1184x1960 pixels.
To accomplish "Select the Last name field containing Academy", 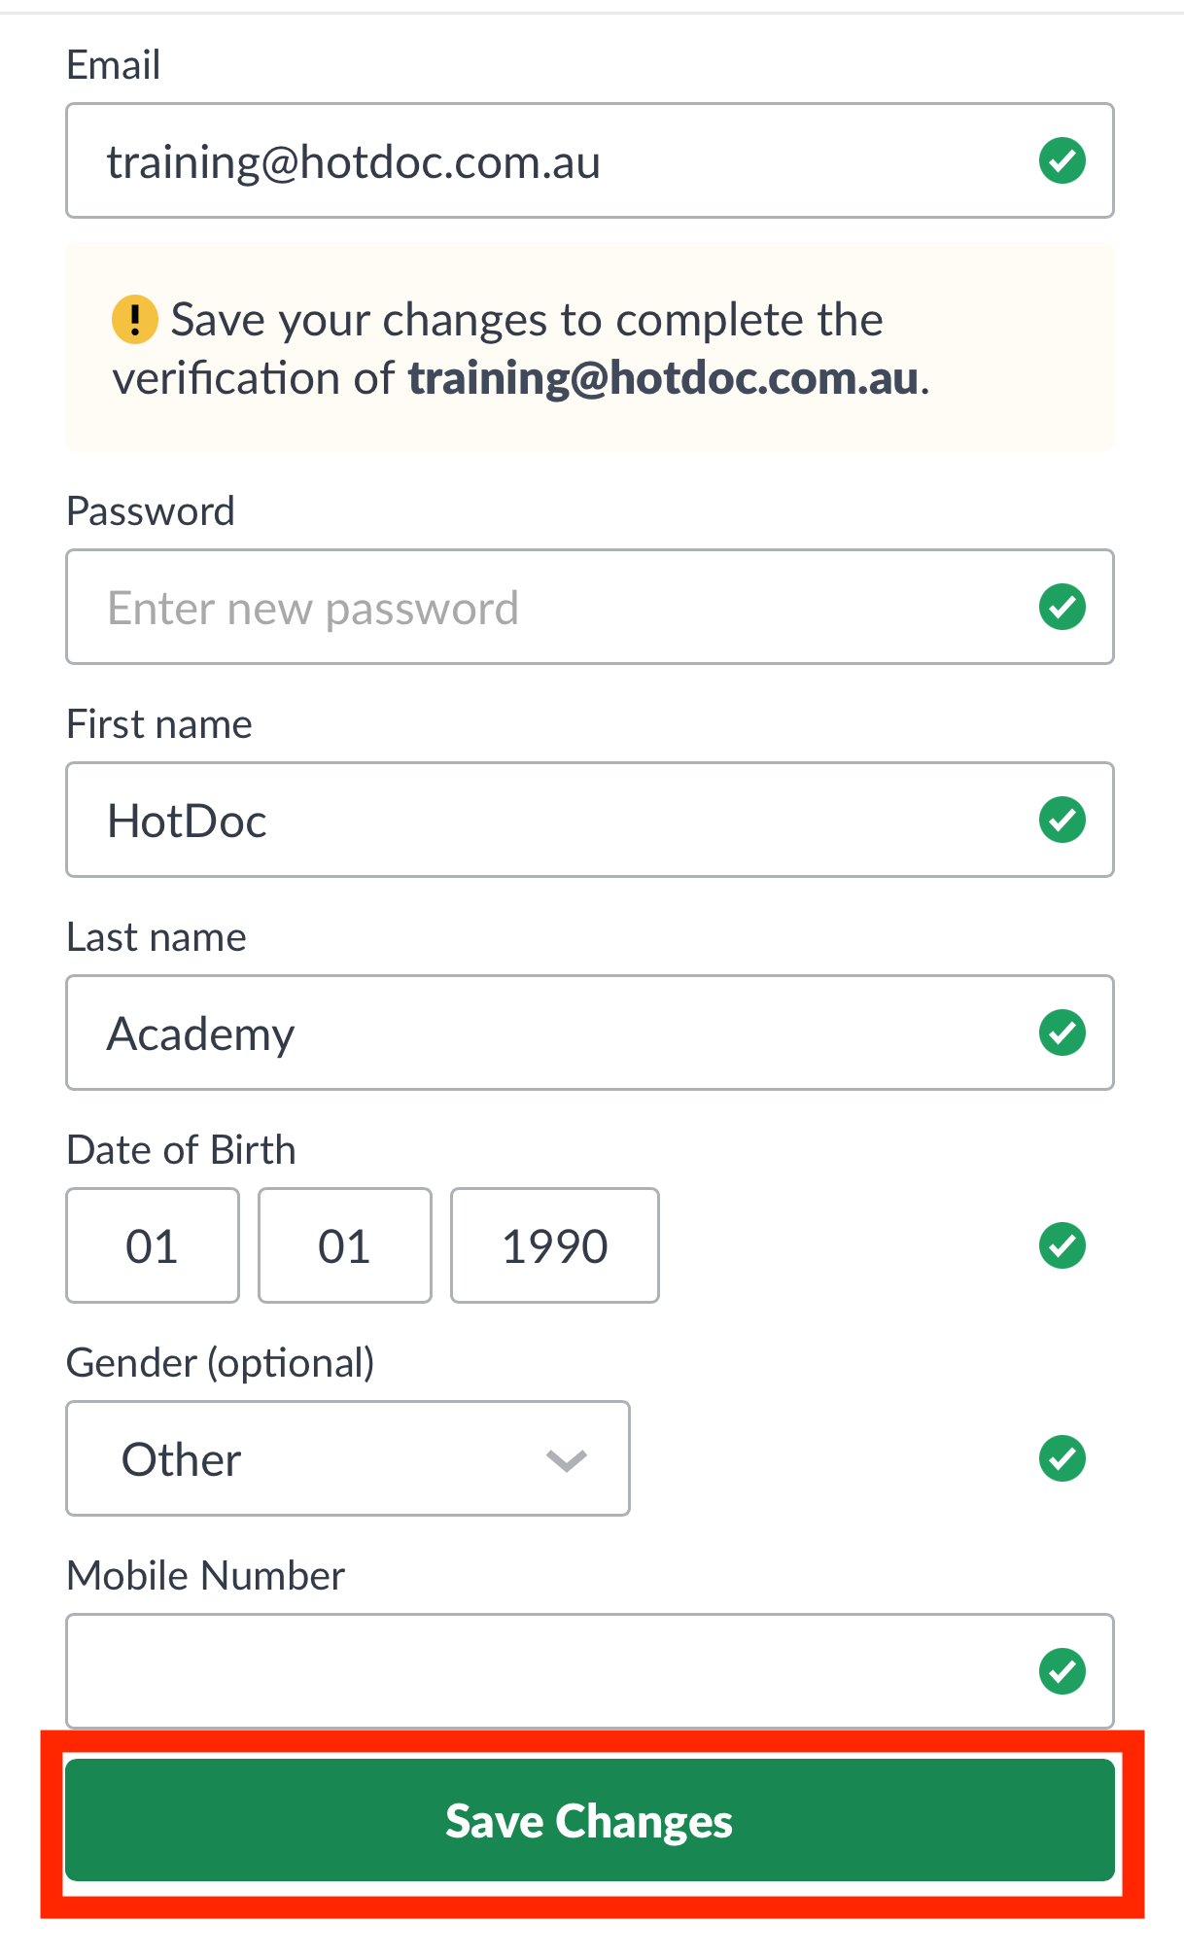I will coord(590,1032).
